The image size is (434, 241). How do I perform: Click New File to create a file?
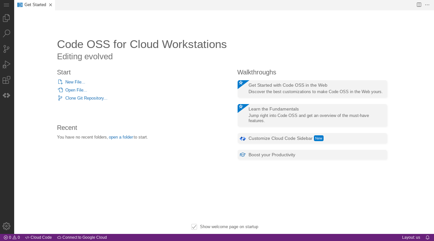75,82
